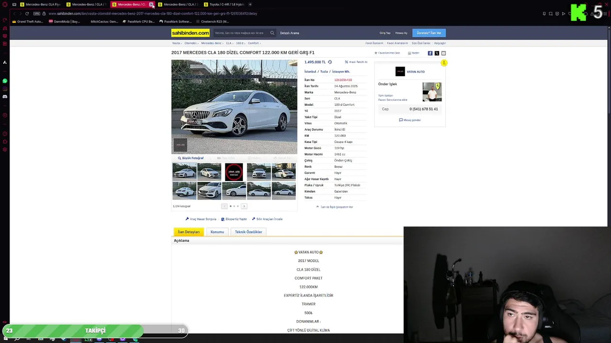Screen dimensions: 611x343
Task: Click the Discord sidebar icon
Action: tap(5, 97)
